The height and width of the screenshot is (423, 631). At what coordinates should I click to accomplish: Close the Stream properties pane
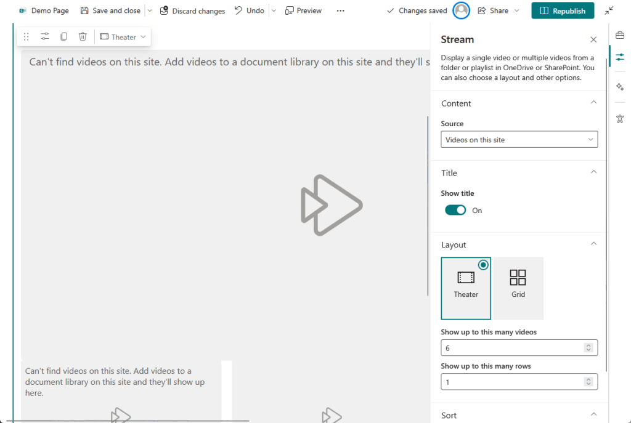tap(593, 39)
